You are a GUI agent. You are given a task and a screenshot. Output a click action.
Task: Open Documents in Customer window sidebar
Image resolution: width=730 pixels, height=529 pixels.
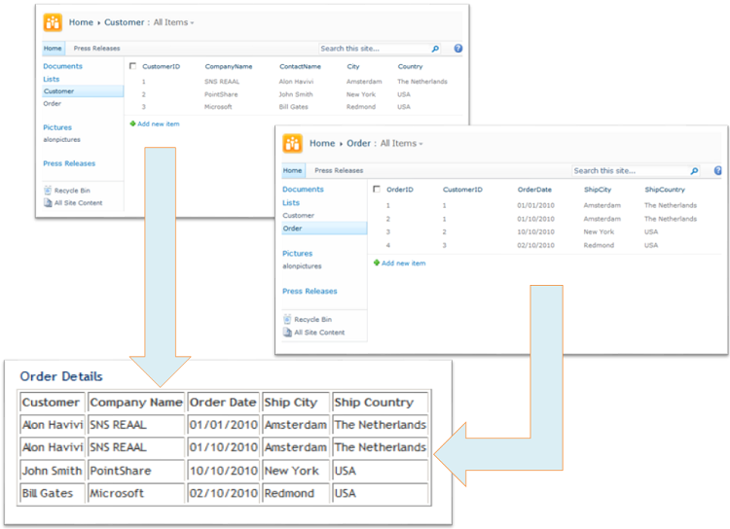[x=63, y=66]
